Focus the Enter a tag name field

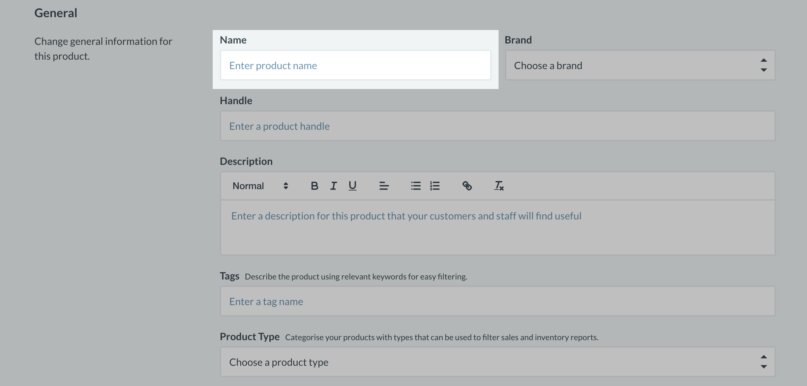pyautogui.click(x=498, y=301)
